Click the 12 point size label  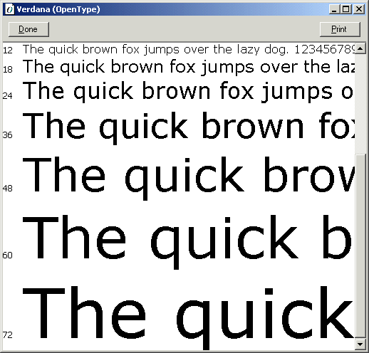point(8,51)
